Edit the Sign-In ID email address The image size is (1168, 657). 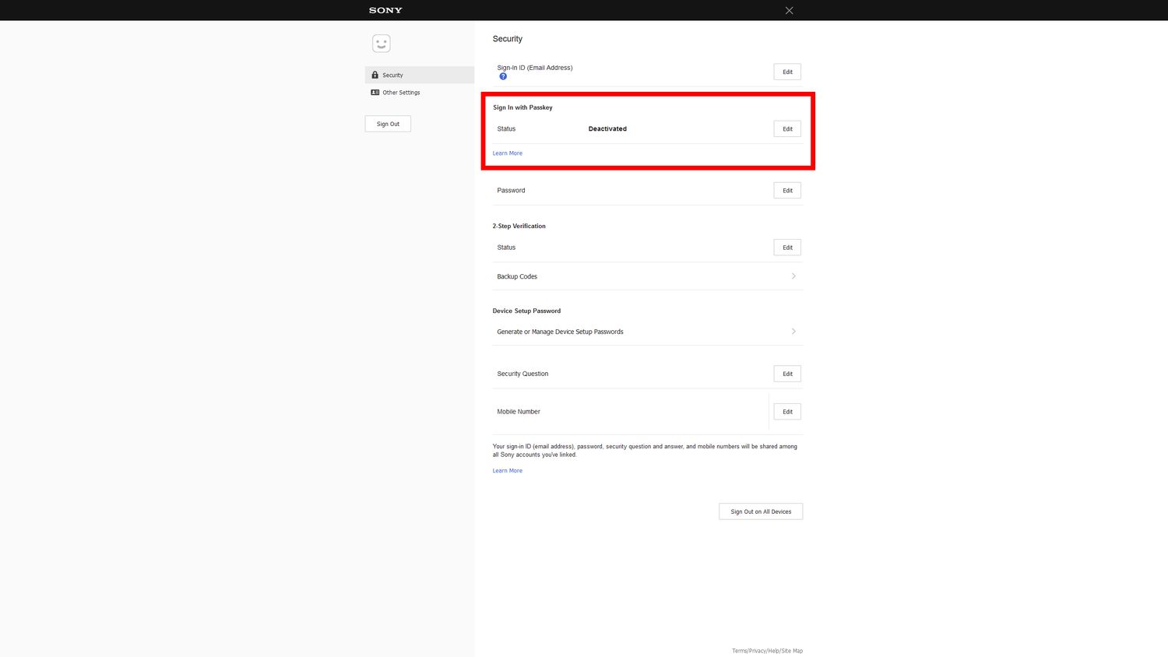coord(786,72)
